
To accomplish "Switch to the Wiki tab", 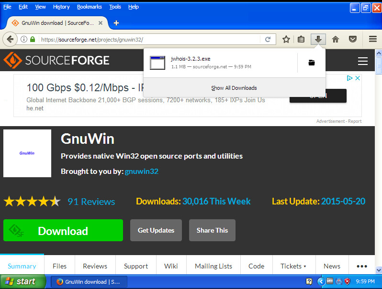I will pos(171,266).
